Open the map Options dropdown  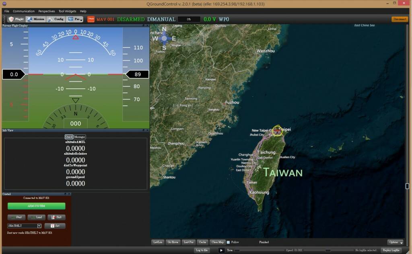[x=395, y=242]
